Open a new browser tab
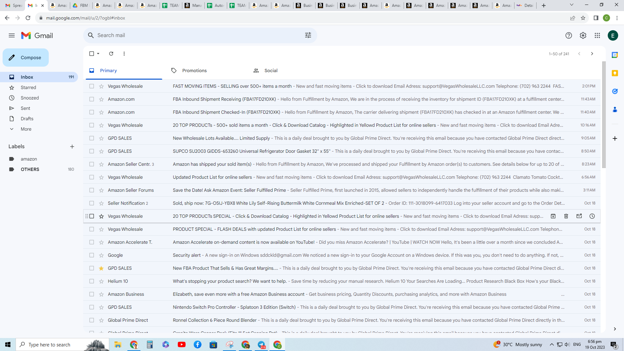Viewport: 624px width, 351px height. [x=544, y=6]
